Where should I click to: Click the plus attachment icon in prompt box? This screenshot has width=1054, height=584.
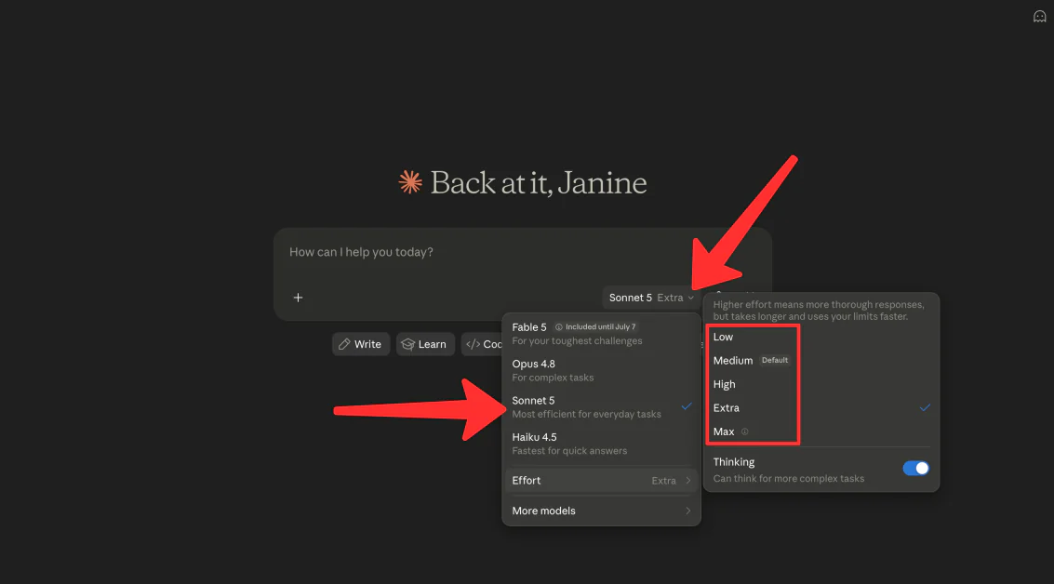click(x=298, y=298)
